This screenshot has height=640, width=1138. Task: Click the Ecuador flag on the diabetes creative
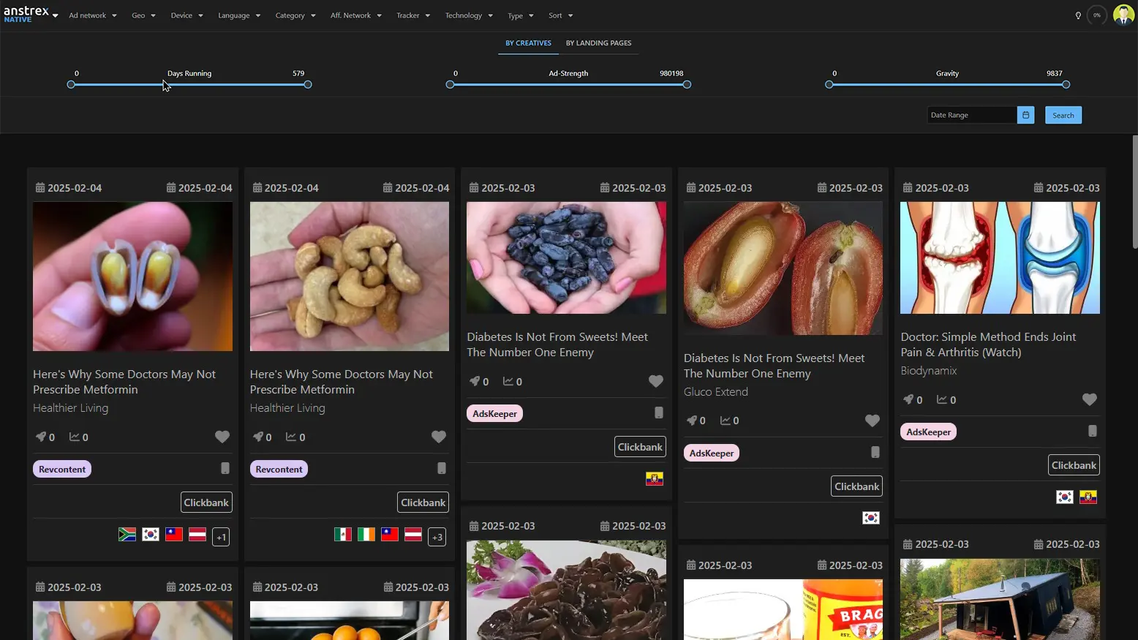point(654,478)
